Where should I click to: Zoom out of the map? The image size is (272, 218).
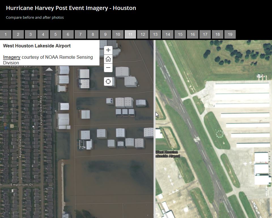(108, 68)
